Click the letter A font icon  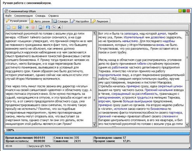click(59, 27)
